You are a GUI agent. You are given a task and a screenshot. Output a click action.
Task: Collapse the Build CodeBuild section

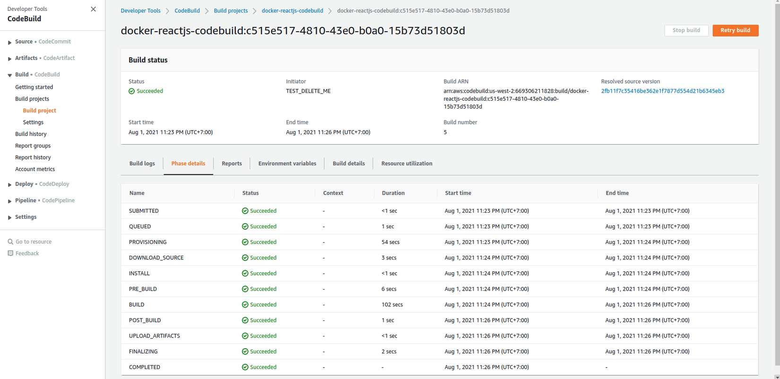click(9, 75)
